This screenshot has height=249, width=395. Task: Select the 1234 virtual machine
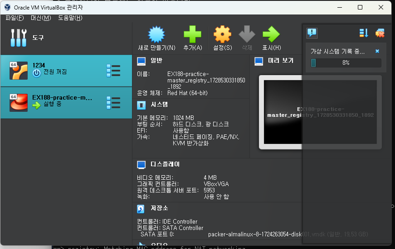66,71
